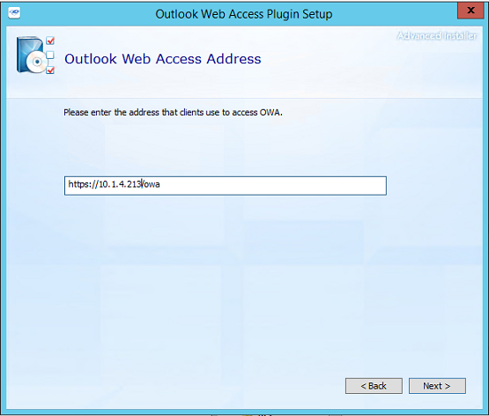489x416 pixels.
Task: Click the window title Outlook Web Access Plugin Setup
Action: click(244, 14)
